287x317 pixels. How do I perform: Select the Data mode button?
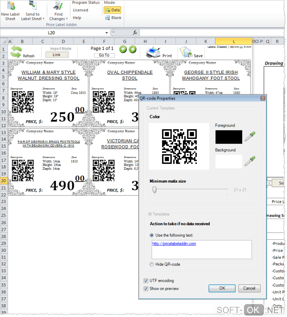(x=113, y=10)
